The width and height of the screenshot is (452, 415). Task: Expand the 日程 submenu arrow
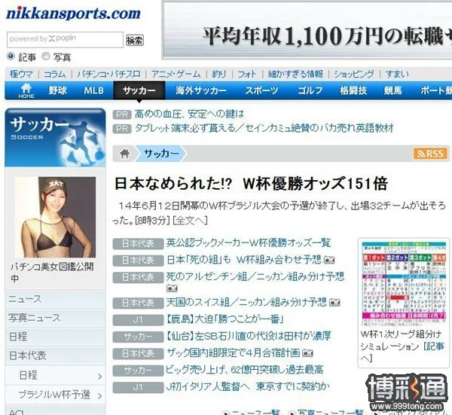[x=99, y=377]
